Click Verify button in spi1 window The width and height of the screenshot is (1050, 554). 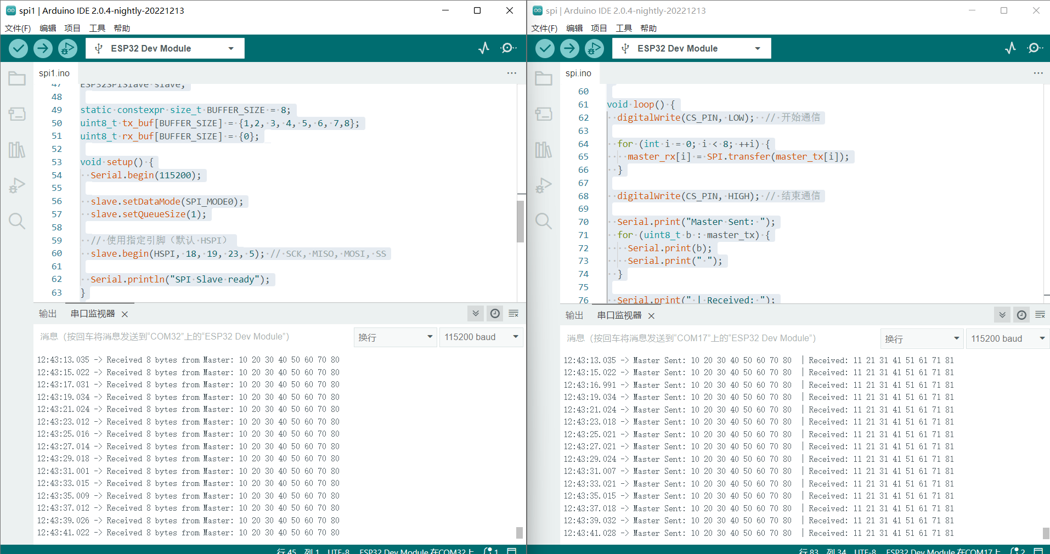18,48
